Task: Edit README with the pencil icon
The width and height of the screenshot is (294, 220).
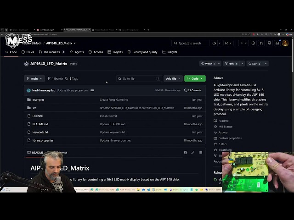Action: point(193,153)
